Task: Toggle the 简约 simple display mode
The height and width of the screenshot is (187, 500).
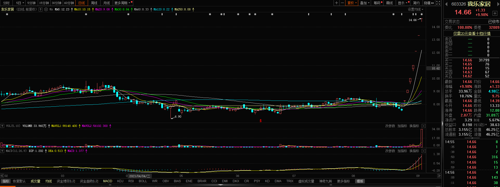Action: [x=416, y=3]
